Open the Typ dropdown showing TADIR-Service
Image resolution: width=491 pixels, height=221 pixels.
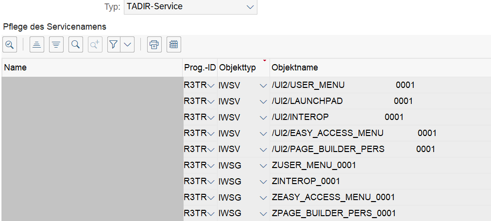(x=190, y=7)
